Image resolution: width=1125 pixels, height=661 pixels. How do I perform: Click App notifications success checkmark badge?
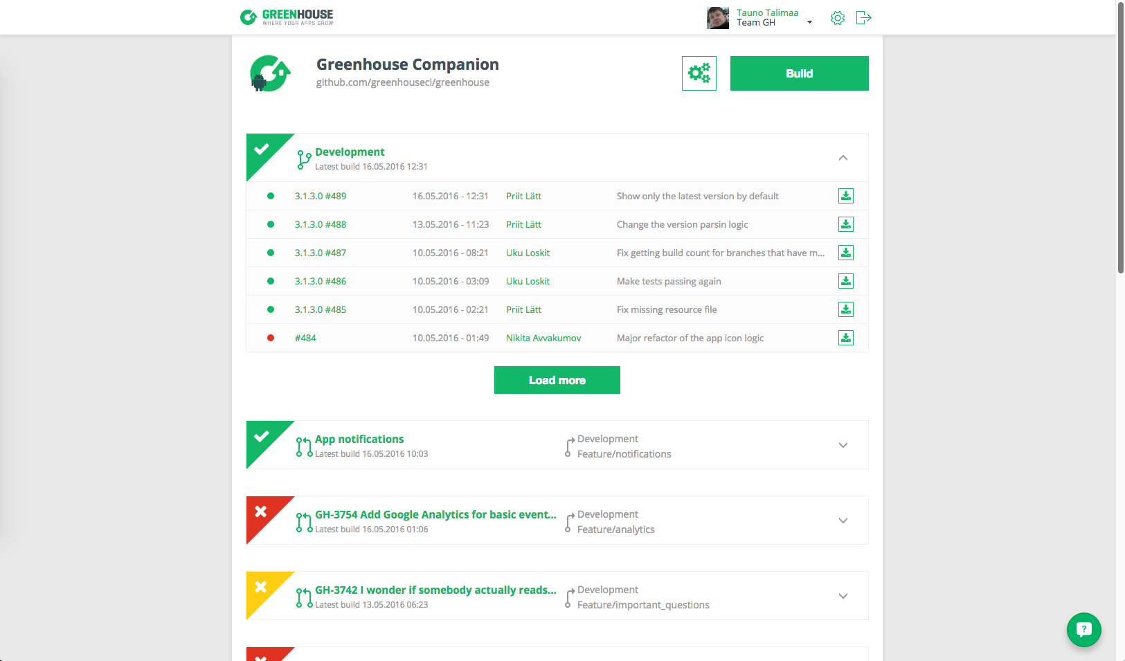pyautogui.click(x=262, y=437)
